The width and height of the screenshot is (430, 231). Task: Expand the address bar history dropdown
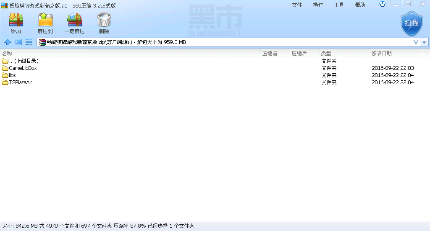click(x=424, y=42)
